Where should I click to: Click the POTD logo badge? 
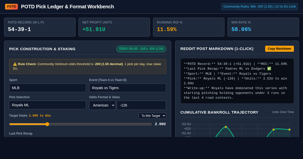point(11,7)
